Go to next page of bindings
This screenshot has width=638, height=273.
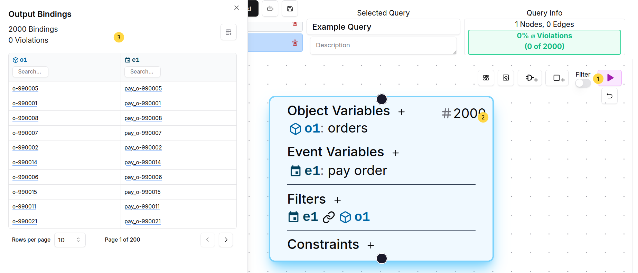[x=226, y=240]
